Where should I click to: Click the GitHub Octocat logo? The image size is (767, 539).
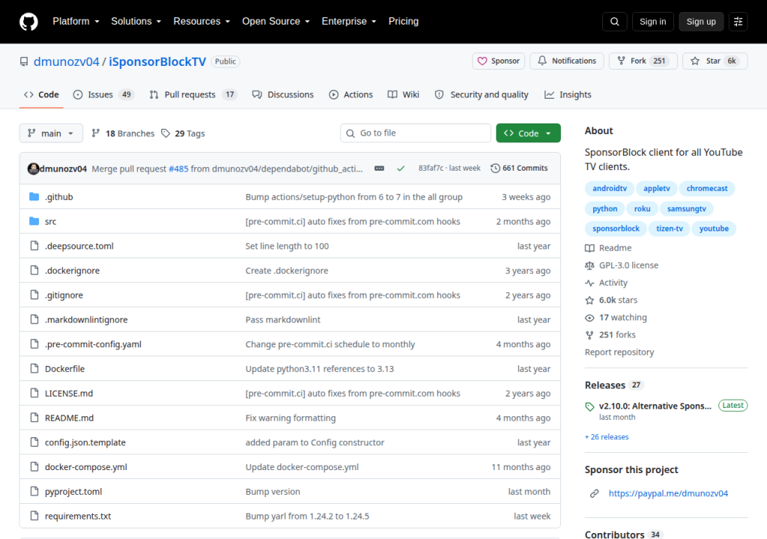pos(29,22)
